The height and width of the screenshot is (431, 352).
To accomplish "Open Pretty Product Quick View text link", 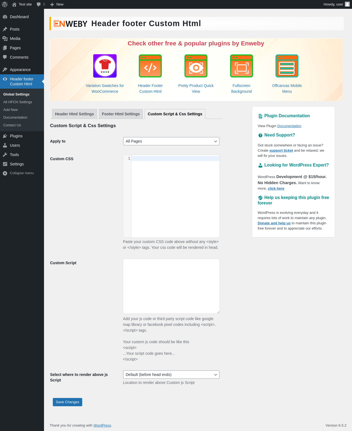I will pyautogui.click(x=196, y=89).
